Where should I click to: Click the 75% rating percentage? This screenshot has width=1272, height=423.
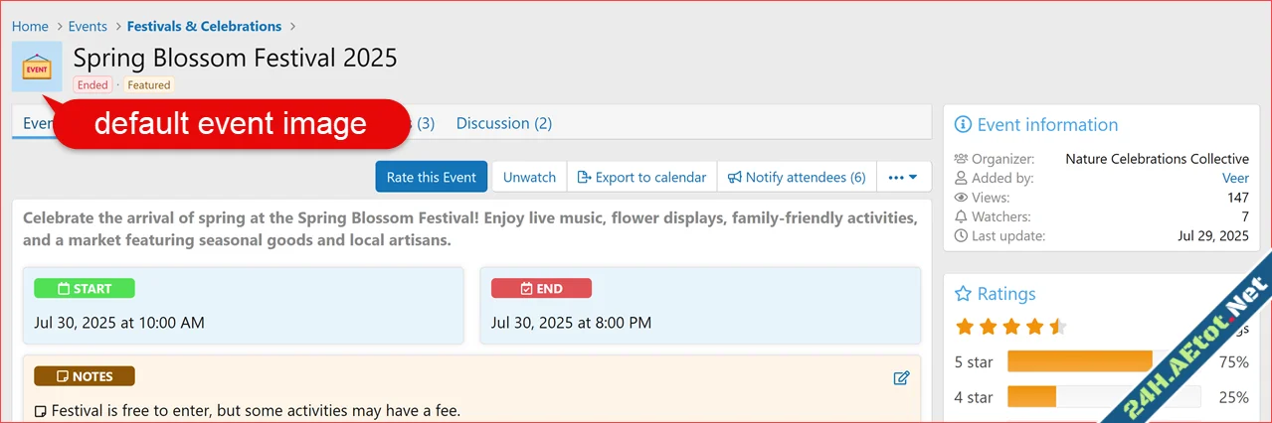point(1233,361)
